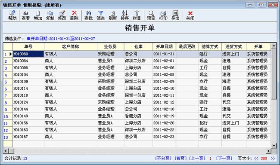The image size is (280, 165).
Task: Refresh the list with 刷新 icon
Action: [112, 15]
